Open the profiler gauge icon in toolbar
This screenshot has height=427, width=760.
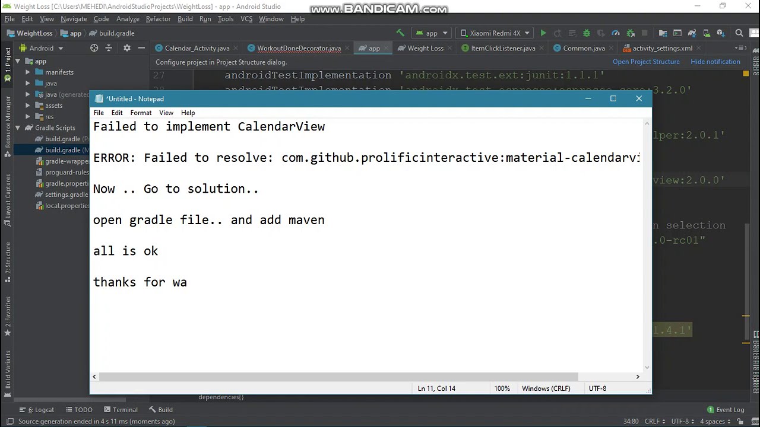click(x=616, y=33)
